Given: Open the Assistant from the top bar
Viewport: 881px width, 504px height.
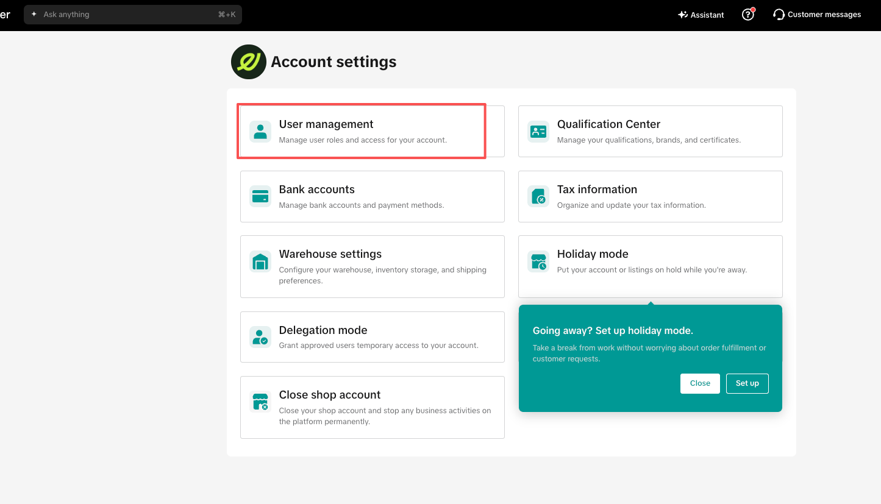Looking at the screenshot, I should coord(701,15).
